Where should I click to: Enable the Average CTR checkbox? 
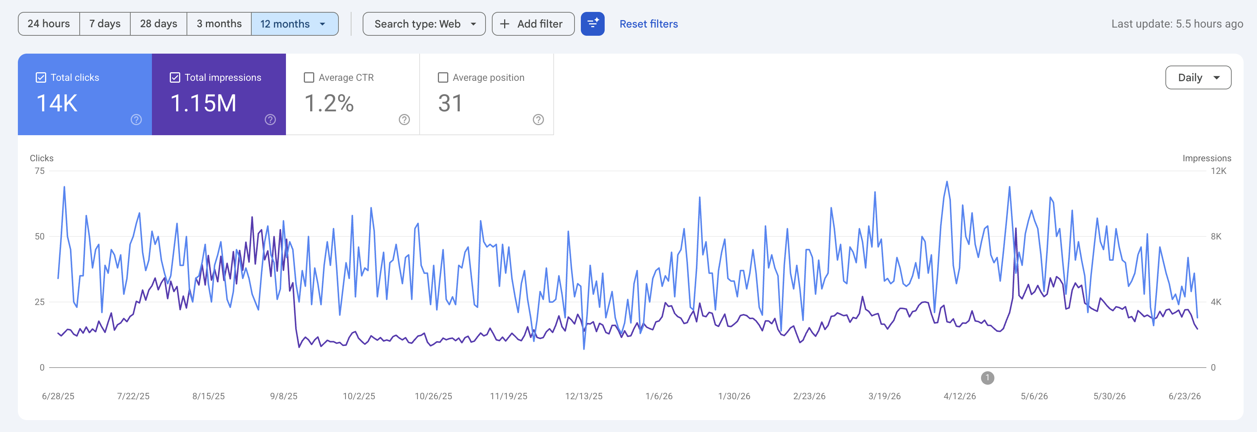tap(309, 77)
